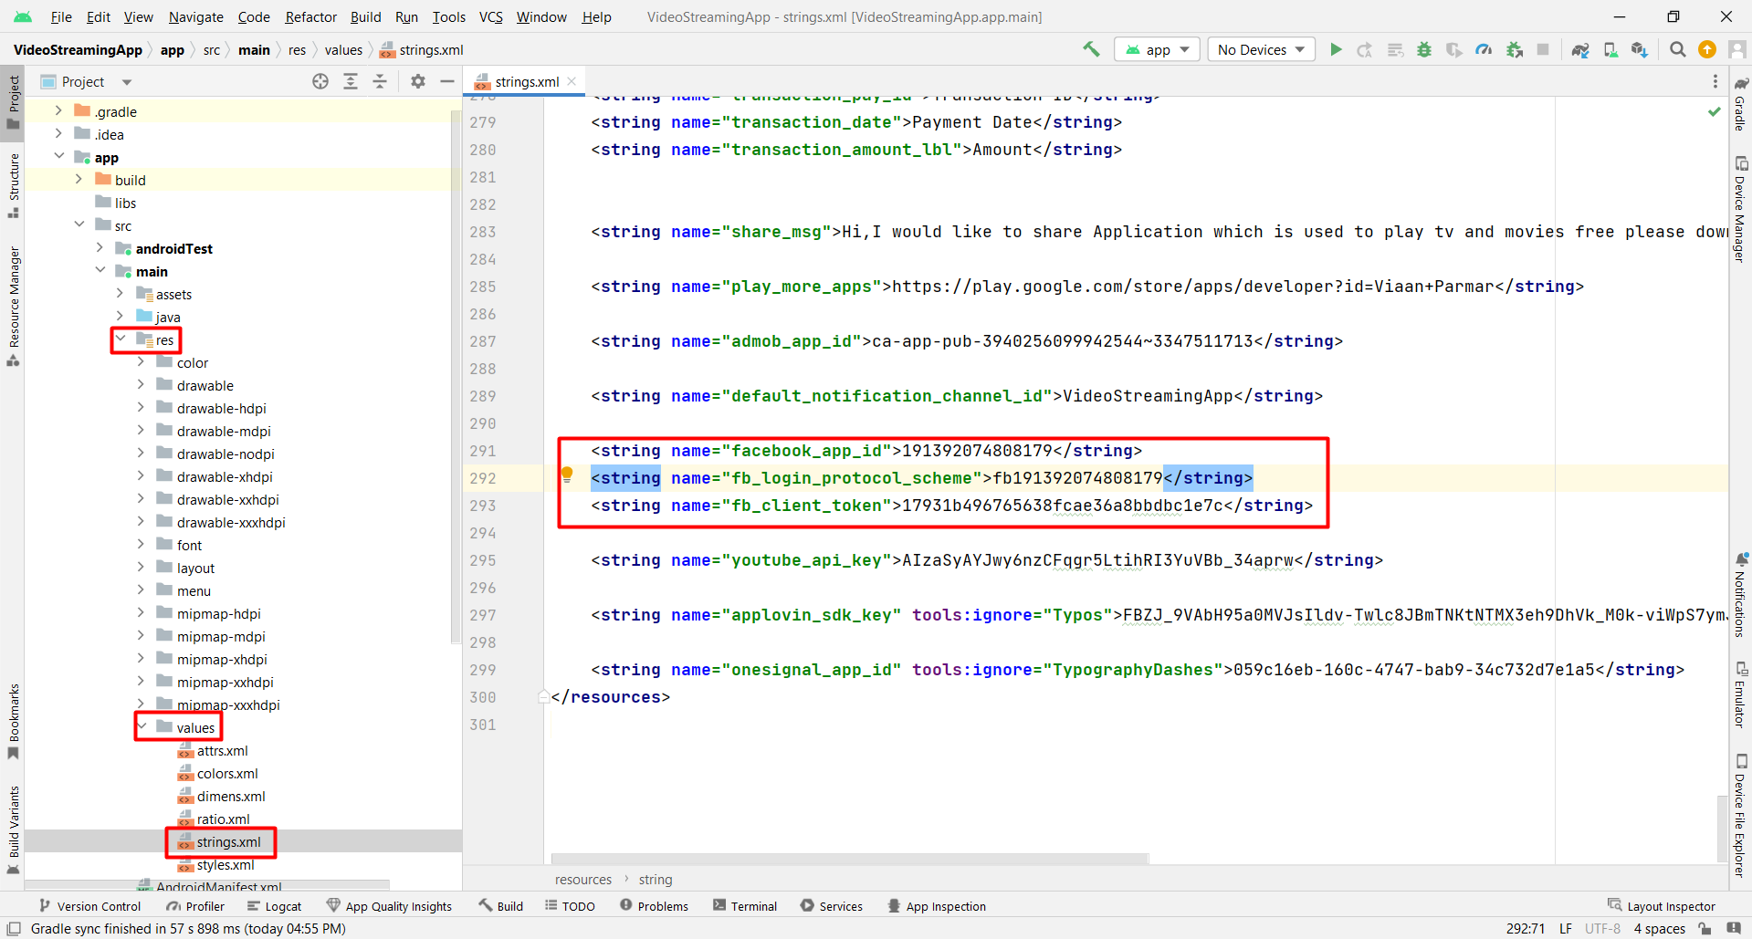Screen dimensions: 1752x939
Task: Open the Terminal tool window
Action: [745, 906]
